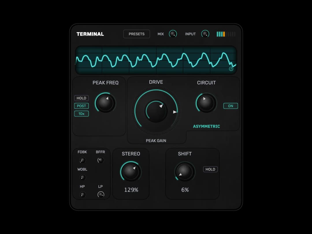Click the FDBK mini knob
Viewport: 312px width, 234px height.
(82, 160)
